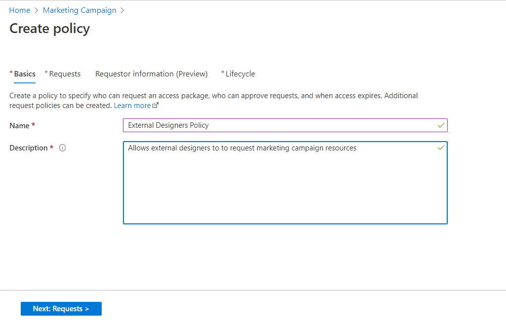Click the Create policy heading
Viewport: 506px width, 327px height.
coord(50,29)
